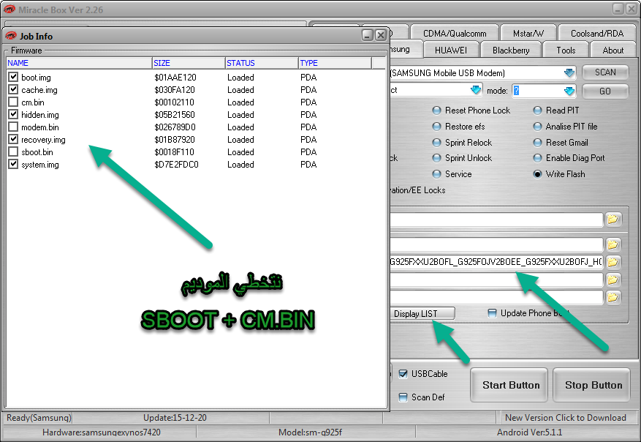The width and height of the screenshot is (641, 442).
Task: Click folder icon beside fourth file field
Action: pos(612,280)
